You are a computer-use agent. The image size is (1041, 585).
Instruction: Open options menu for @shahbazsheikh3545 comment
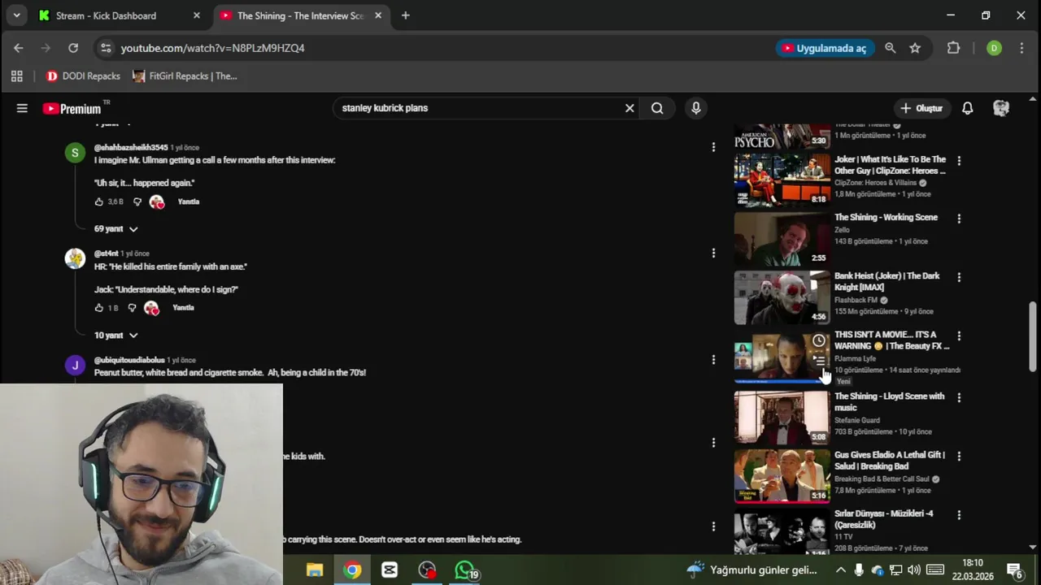[x=713, y=147]
